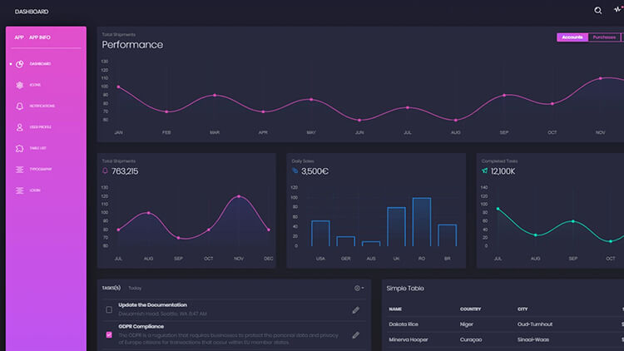The image size is (624, 351).
Task: Select the Accounts tab in Performance card
Action: [572, 37]
